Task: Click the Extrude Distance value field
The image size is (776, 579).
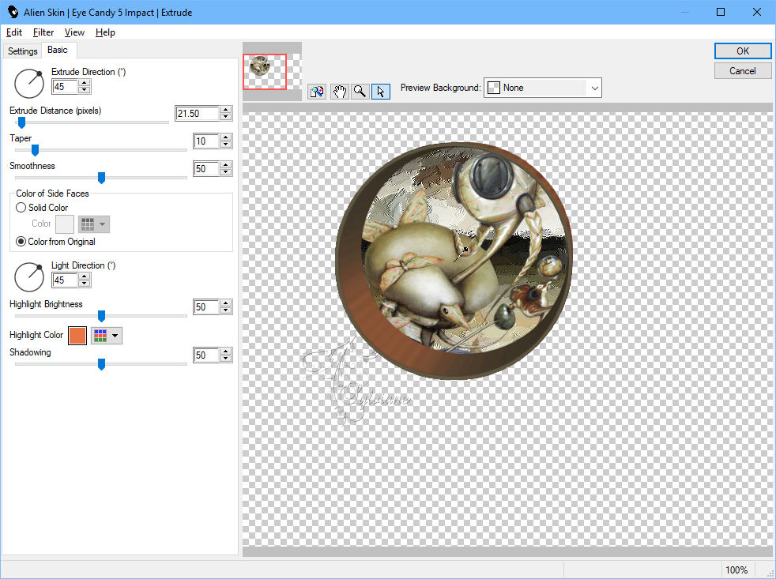Action: 198,113
